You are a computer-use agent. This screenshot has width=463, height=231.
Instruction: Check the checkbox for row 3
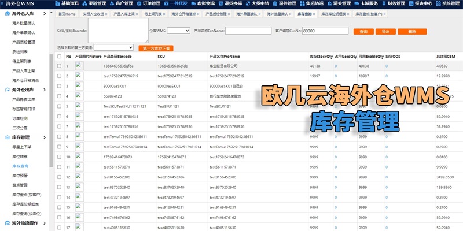58,86
